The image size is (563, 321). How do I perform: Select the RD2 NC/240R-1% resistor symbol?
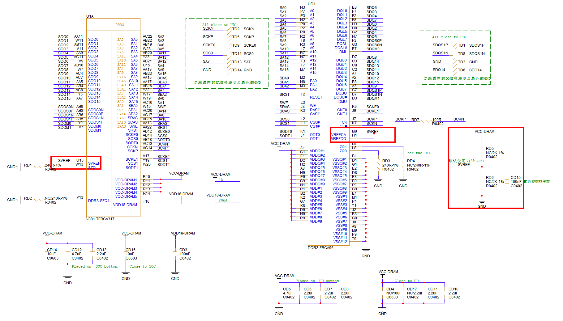[x=38, y=200]
